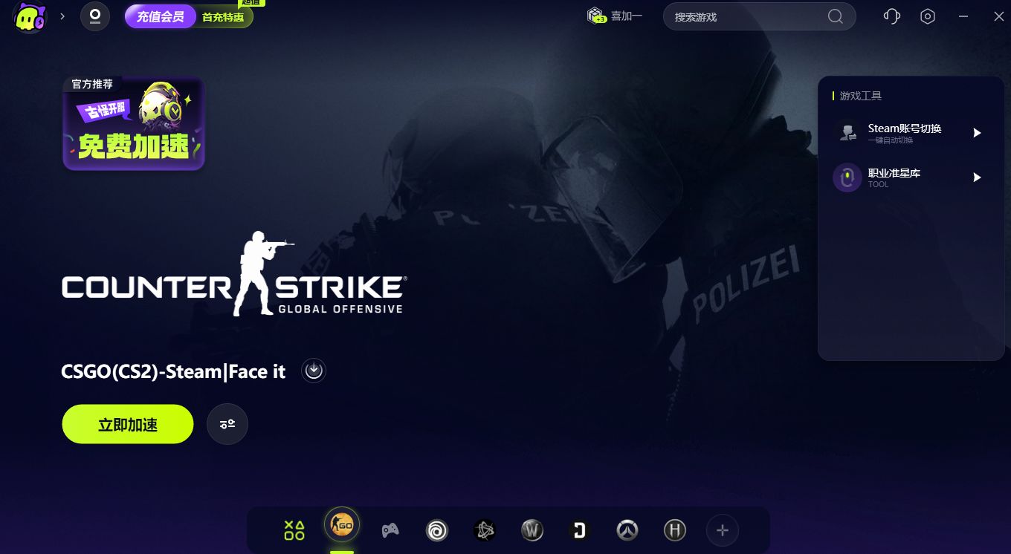Switch to the 首充特惠 tab
Image resolution: width=1011 pixels, height=554 pixels.
(x=222, y=16)
